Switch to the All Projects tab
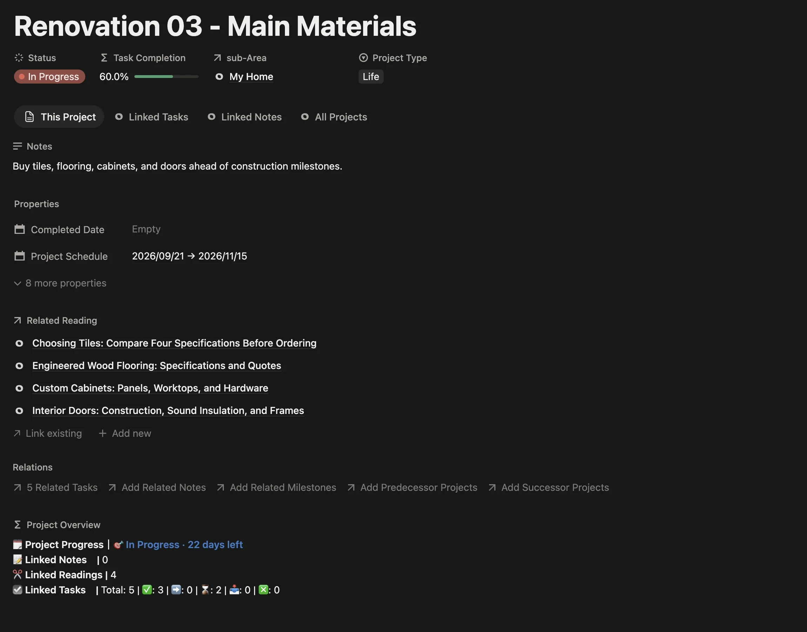Viewport: 807px width, 632px height. 334,117
